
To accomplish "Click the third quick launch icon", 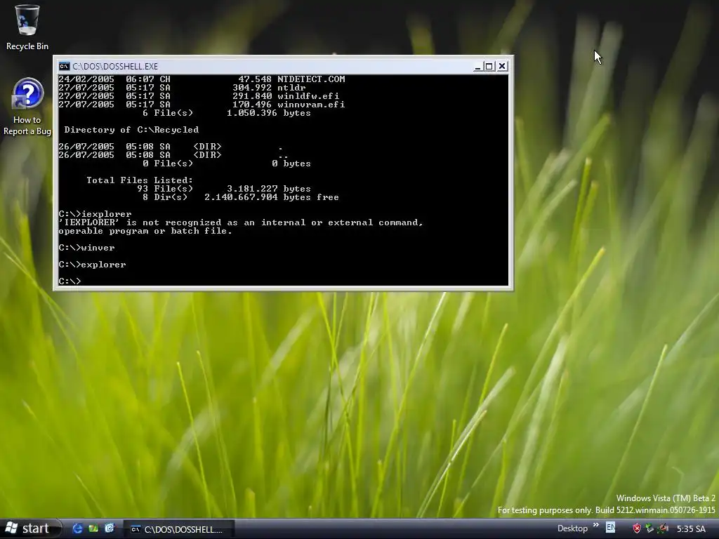I will 109,528.
